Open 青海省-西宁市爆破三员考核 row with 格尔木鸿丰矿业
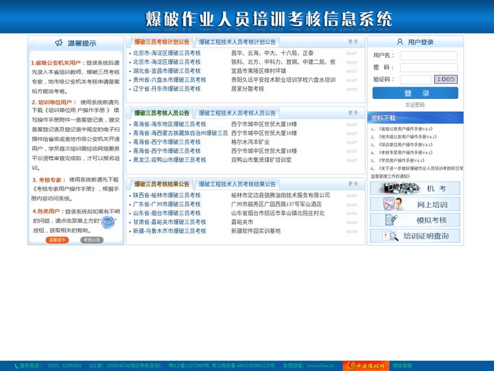 (x=167, y=142)
